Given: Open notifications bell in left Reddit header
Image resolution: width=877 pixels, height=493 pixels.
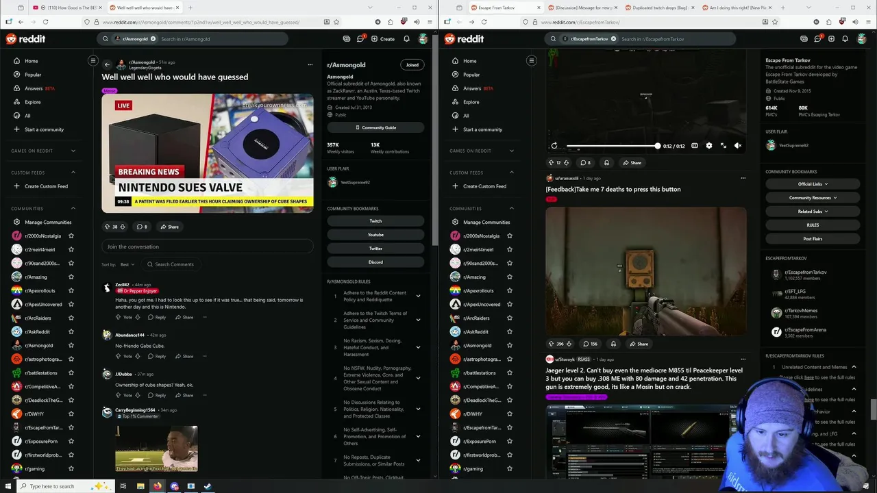Looking at the screenshot, I should (x=406, y=39).
